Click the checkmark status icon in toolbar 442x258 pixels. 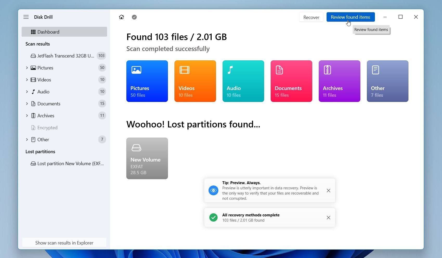click(x=134, y=17)
